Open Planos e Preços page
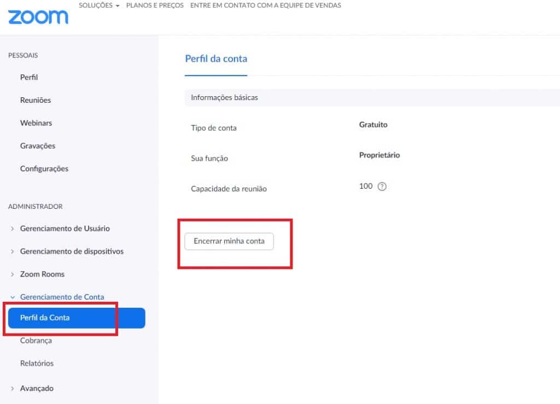 tap(155, 5)
